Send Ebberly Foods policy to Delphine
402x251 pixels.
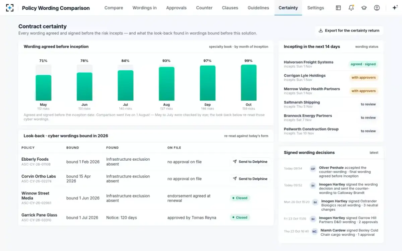pos(250,162)
